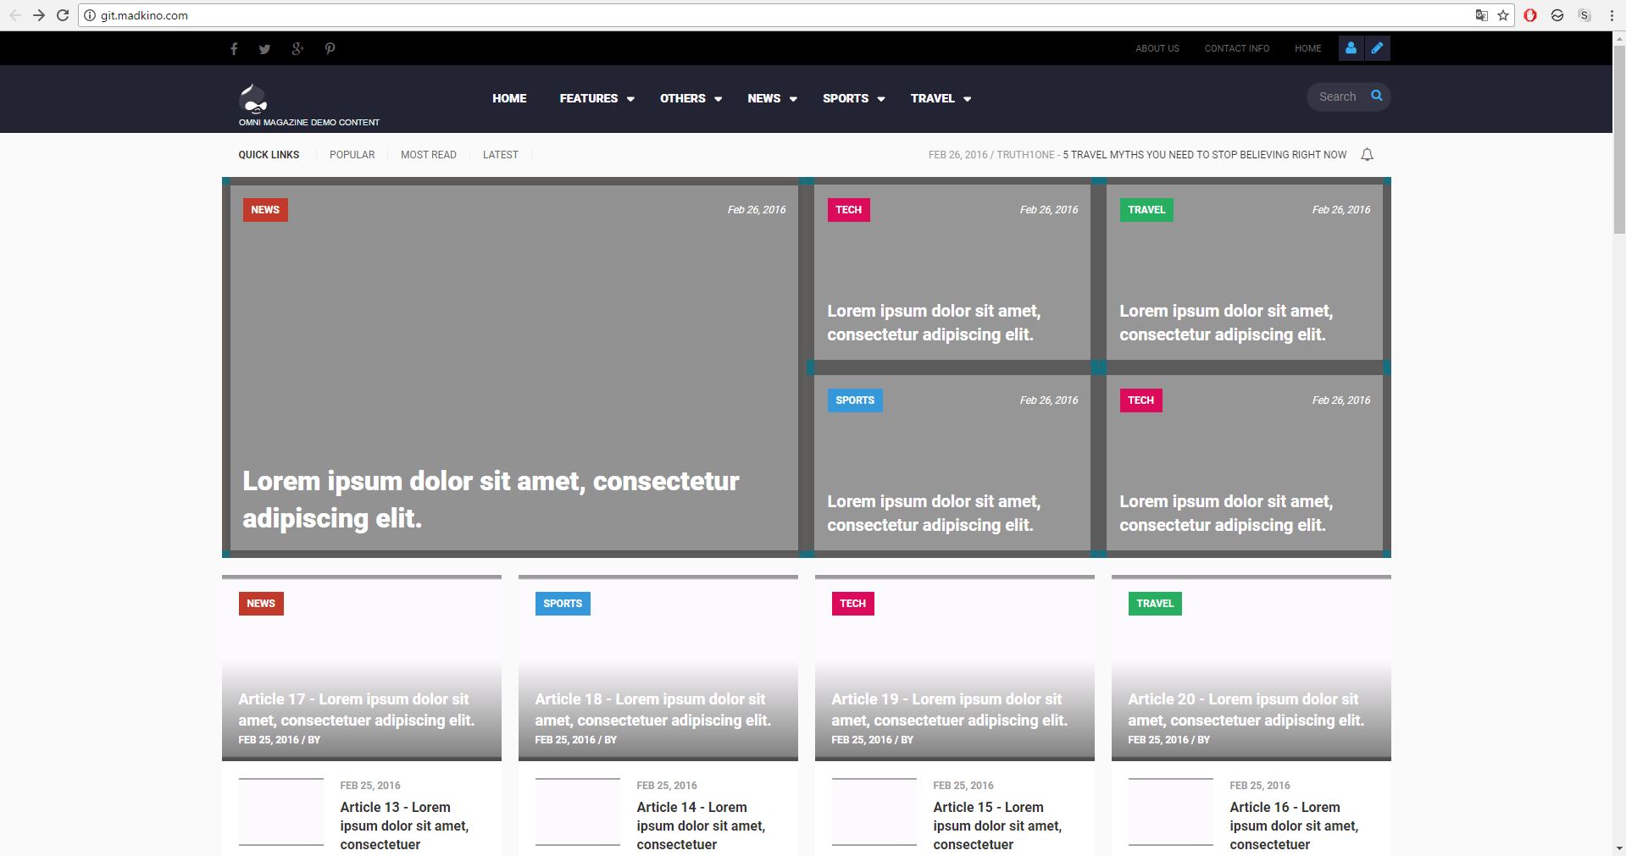Click the thumbnail beside Article 13
The width and height of the screenshot is (1626, 856).
click(x=281, y=812)
